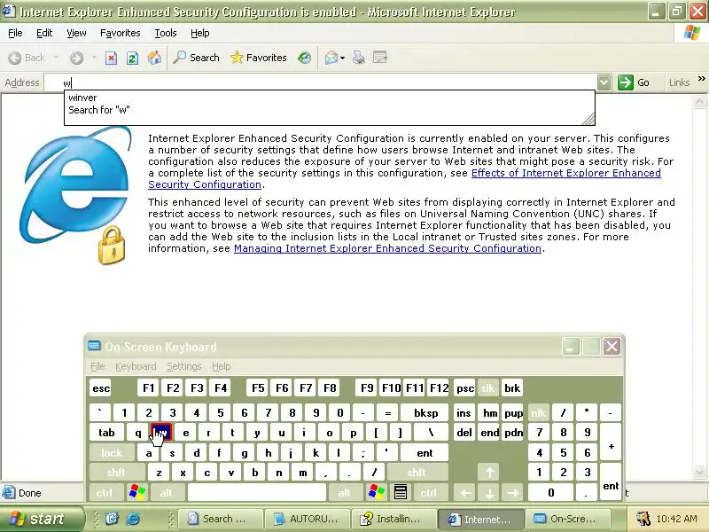Viewport: 709px width, 532px height.
Task: Toggle the caps lock key on keyboard
Action: click(x=112, y=453)
